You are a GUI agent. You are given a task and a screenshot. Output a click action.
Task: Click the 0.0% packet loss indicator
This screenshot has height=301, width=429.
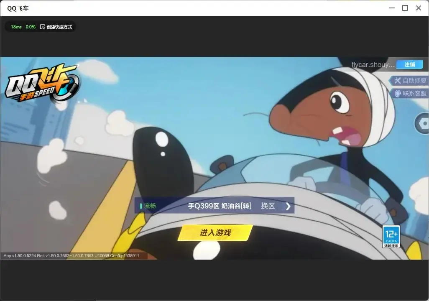tap(31, 27)
